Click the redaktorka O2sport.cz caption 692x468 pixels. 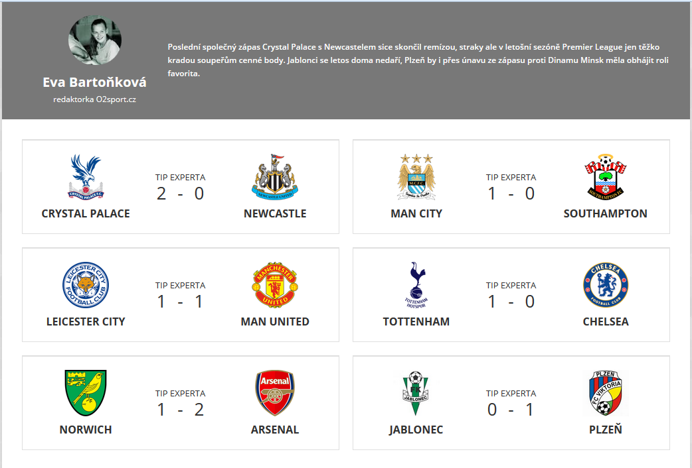94,99
